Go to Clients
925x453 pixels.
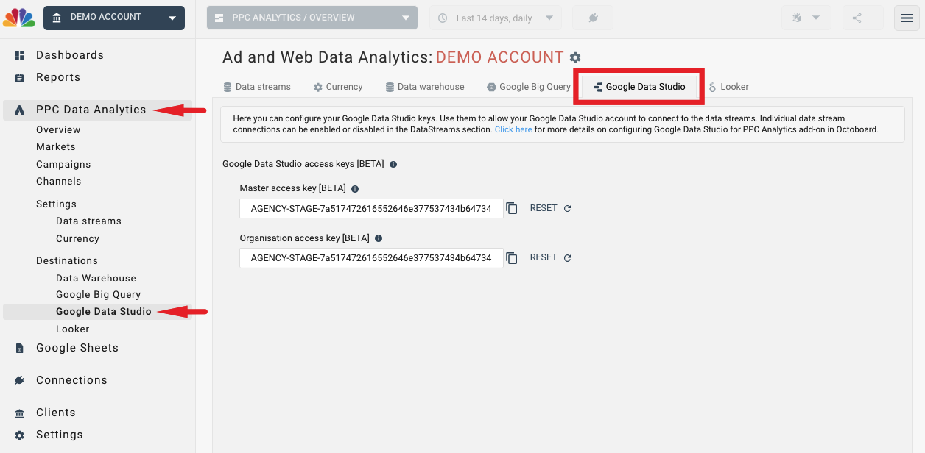click(x=56, y=413)
